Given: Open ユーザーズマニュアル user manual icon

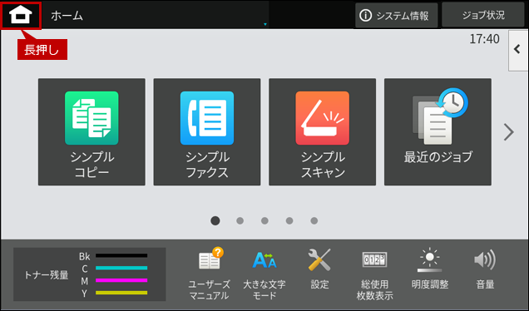Looking at the screenshot, I should 209,274.
